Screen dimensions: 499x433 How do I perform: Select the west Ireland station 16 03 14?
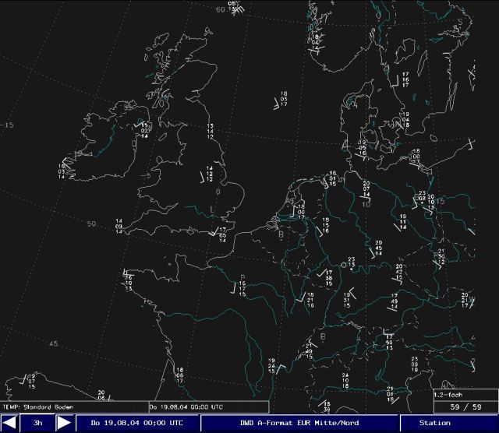(62, 171)
